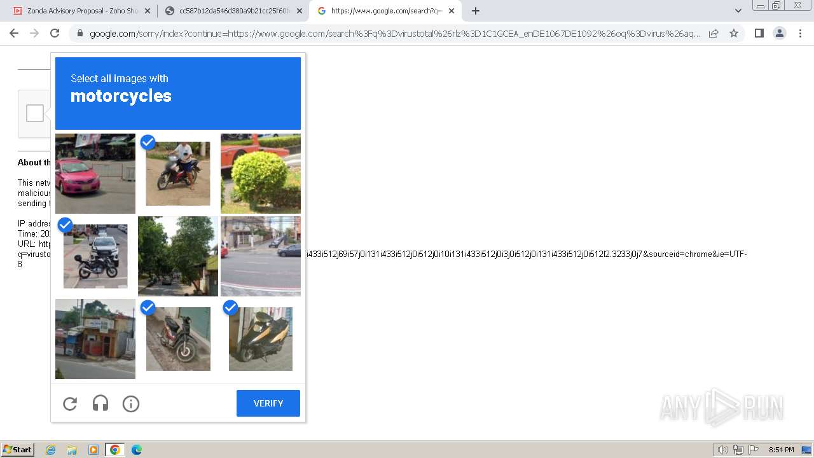Select the pink taxi car image tile
This screenshot has width=814, height=458.
95,174
